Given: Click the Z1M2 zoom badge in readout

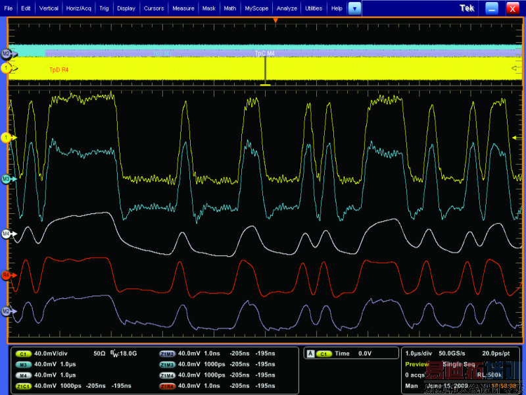Looking at the screenshot, I should 167,354.
